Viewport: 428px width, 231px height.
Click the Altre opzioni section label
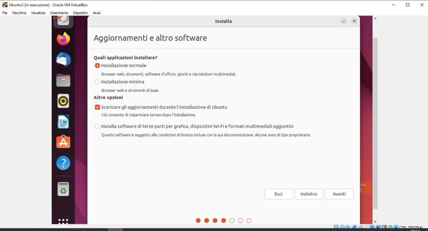108,98
